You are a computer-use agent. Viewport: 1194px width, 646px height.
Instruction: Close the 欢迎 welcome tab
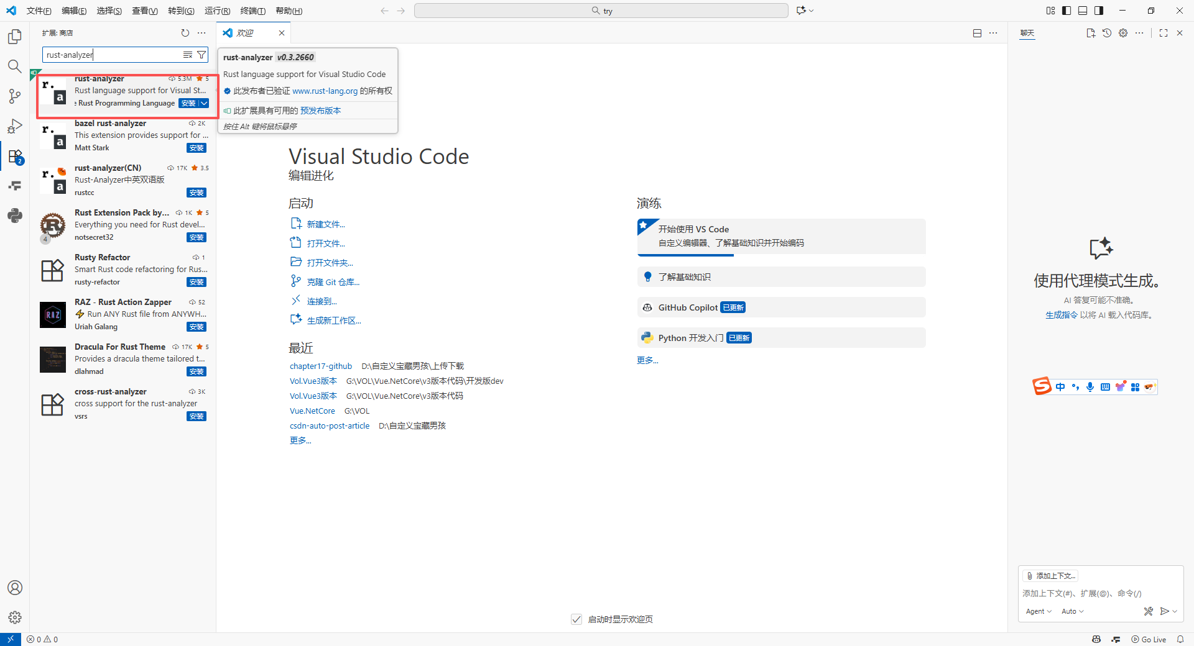coord(282,33)
